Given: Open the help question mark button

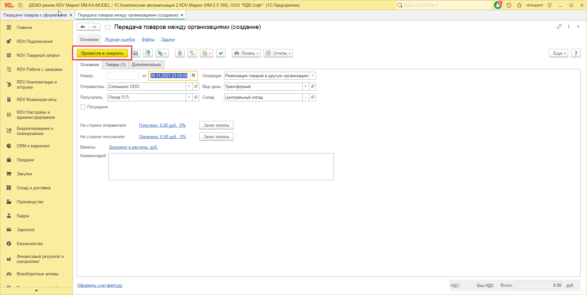Looking at the screenshot, I should 576,53.
